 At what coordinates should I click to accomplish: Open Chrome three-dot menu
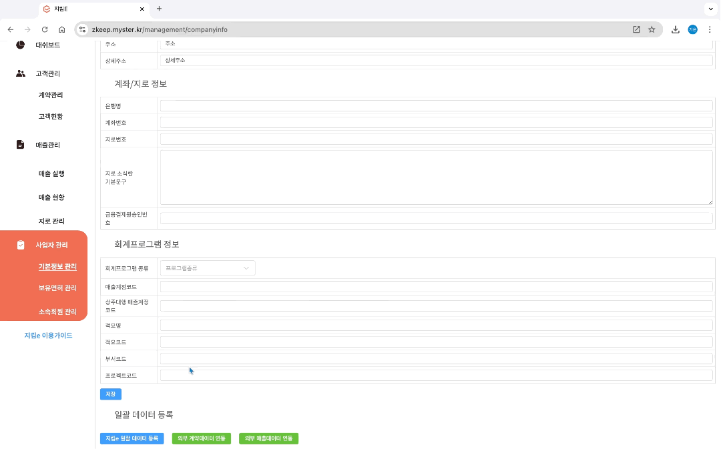point(710,29)
